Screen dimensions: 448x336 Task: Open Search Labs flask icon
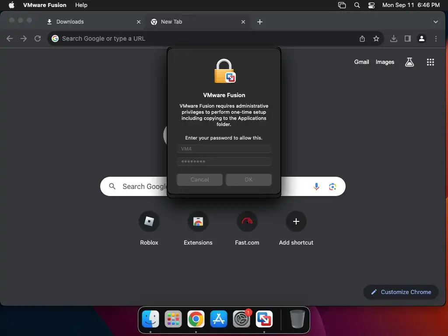click(x=409, y=62)
